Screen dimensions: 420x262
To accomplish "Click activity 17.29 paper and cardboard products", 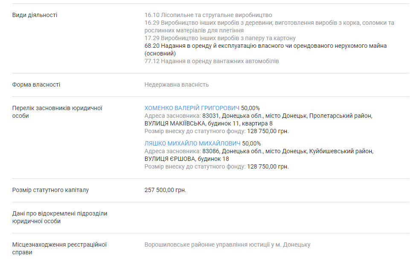I will point(220,38).
